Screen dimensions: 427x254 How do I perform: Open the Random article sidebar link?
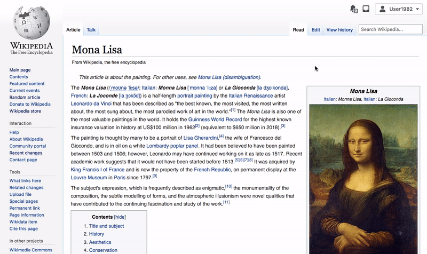tap(25, 97)
